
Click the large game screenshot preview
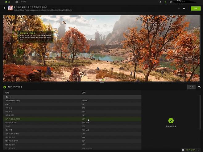[101, 48]
